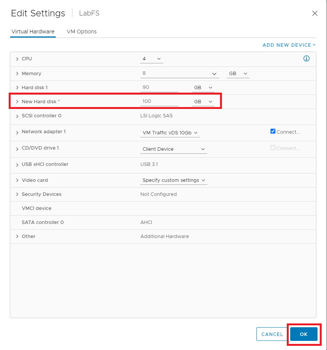The height and width of the screenshot is (350, 327).
Task: Toggle Network adapter 1 Connect checkbox
Action: 273,131
